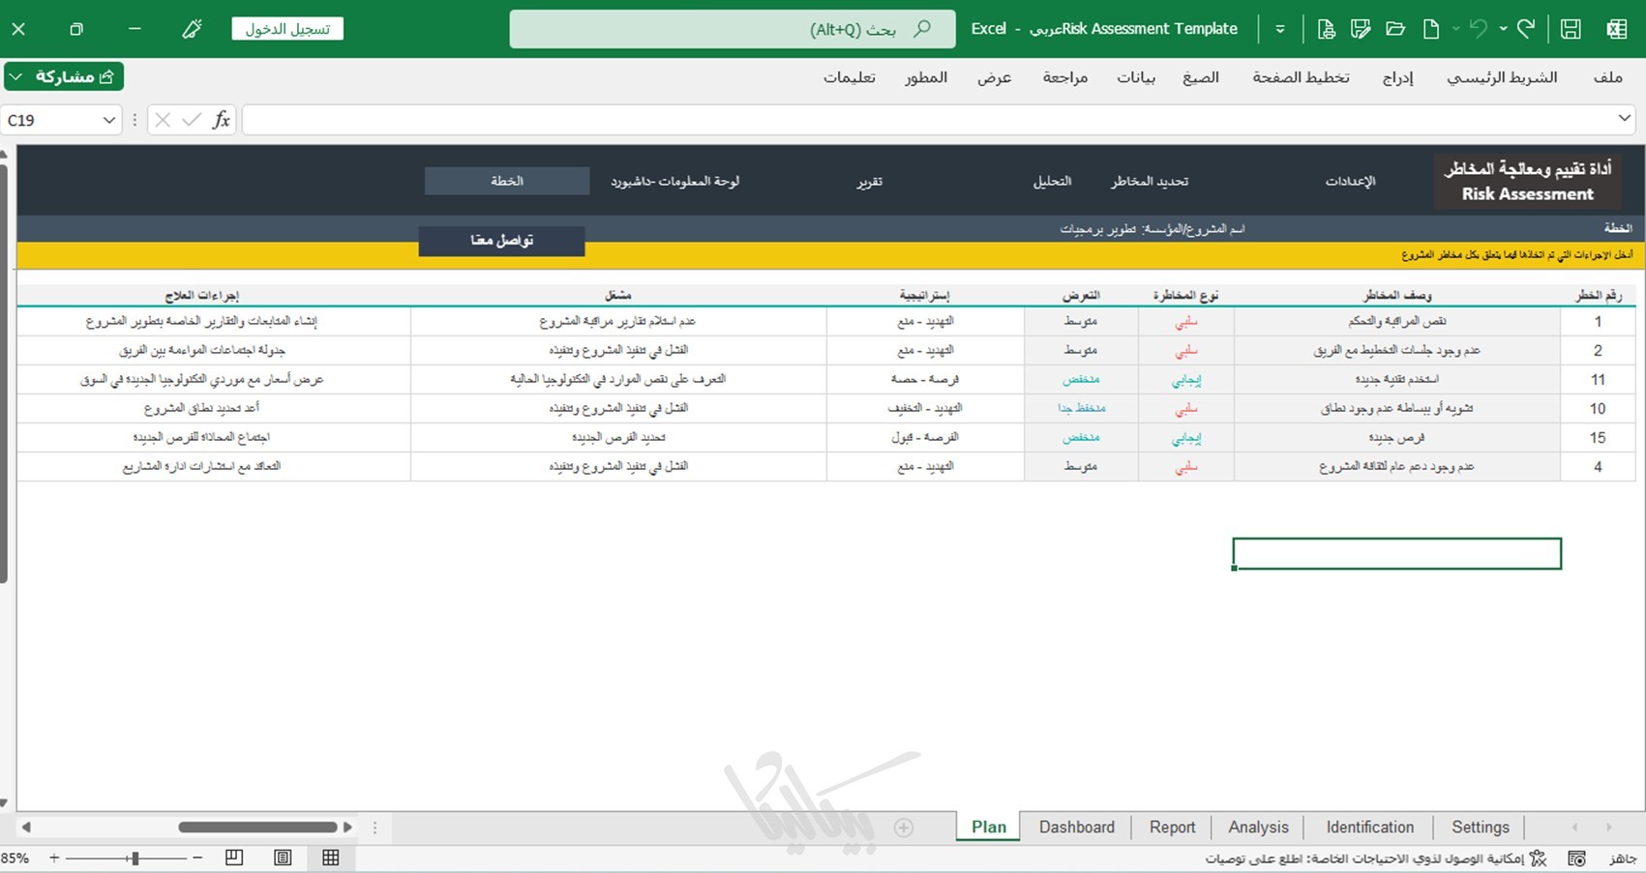
Task: Select the Plan sheet tab
Action: click(x=988, y=828)
